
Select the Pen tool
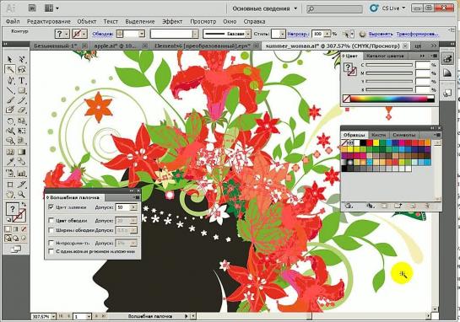tap(10, 80)
